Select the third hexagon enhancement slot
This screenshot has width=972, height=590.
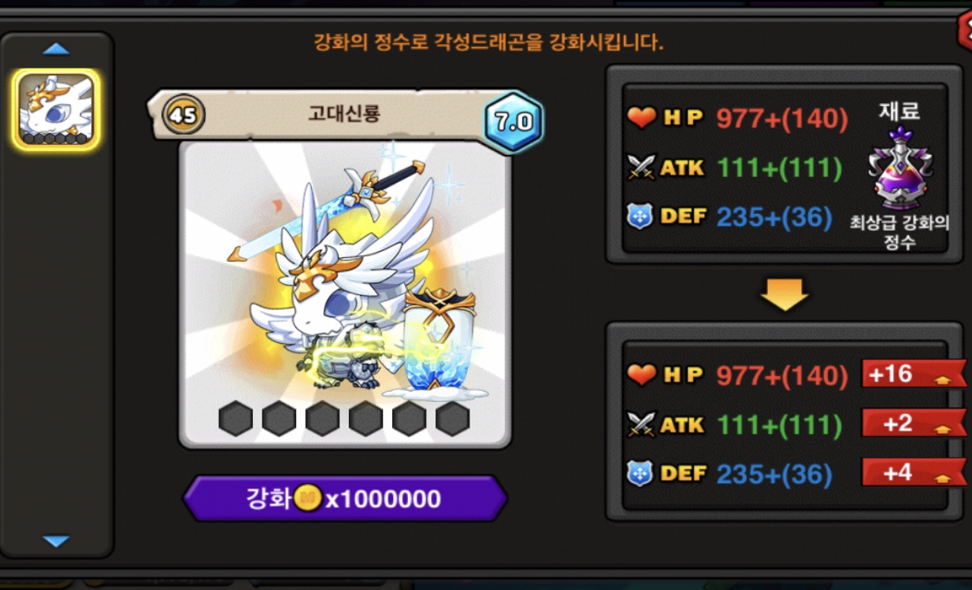[x=322, y=419]
